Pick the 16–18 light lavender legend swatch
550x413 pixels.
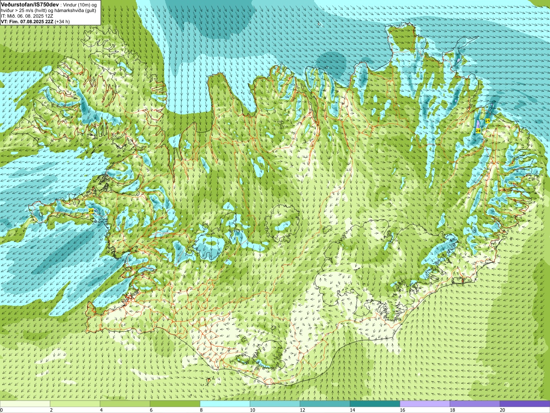[425, 404]
